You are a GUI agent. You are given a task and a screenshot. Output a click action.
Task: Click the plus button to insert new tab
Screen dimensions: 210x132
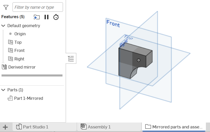(5, 127)
